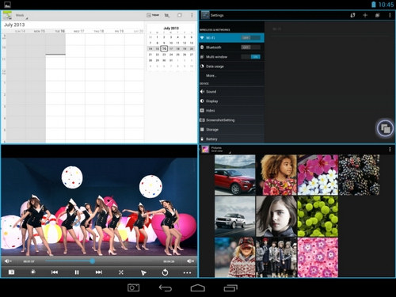Tap the volume up speaker icon
The height and width of the screenshot is (297, 396).
190,261
